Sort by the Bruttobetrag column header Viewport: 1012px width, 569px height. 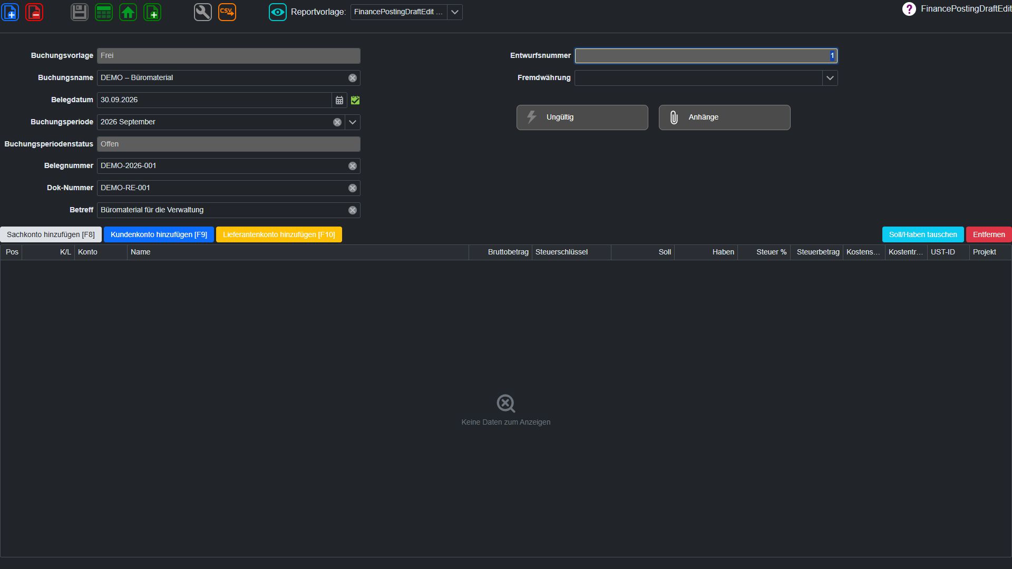(500, 252)
